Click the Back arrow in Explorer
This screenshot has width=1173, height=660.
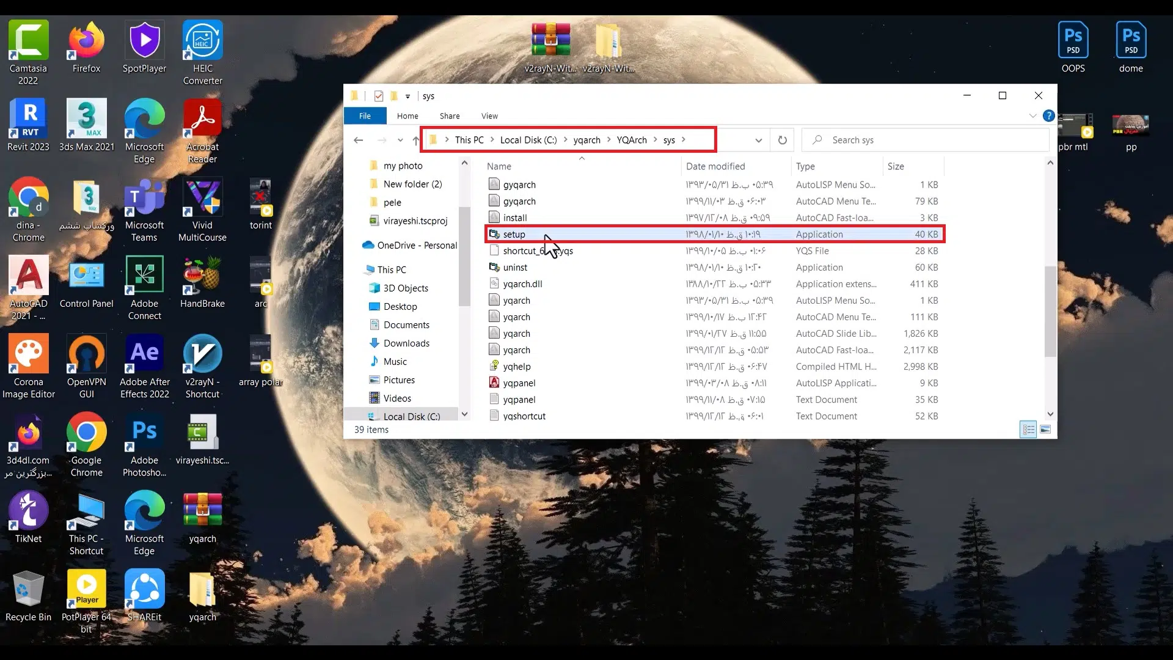[x=359, y=140]
